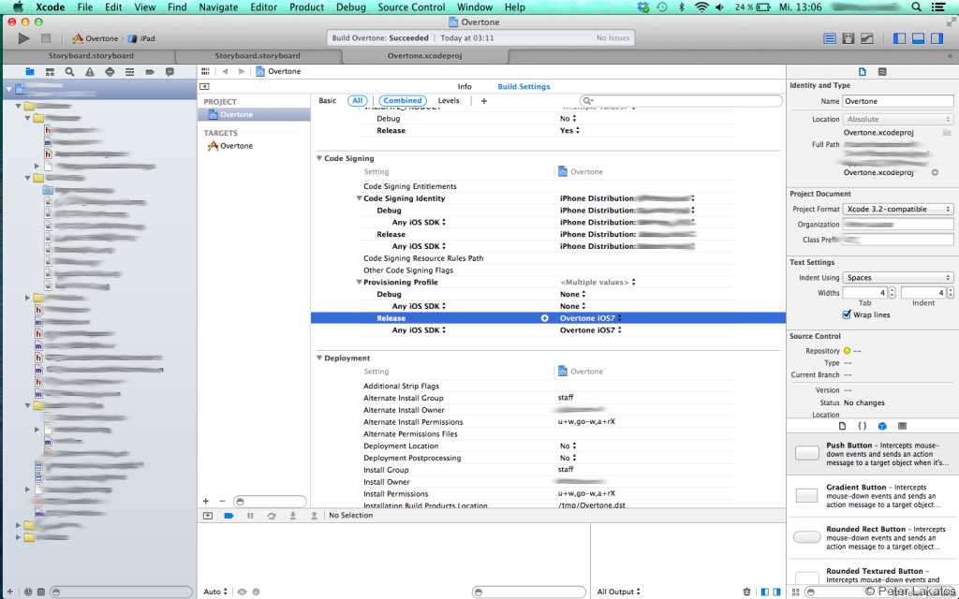Image resolution: width=959 pixels, height=599 pixels.
Task: Collapse the Code Signing section
Action: pos(319,158)
